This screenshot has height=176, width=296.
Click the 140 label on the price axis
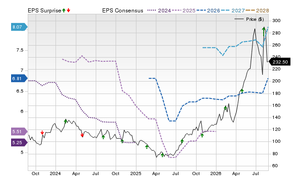point(277,117)
